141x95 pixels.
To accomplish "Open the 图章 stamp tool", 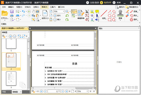I will pyautogui.click(x=120, y=14).
